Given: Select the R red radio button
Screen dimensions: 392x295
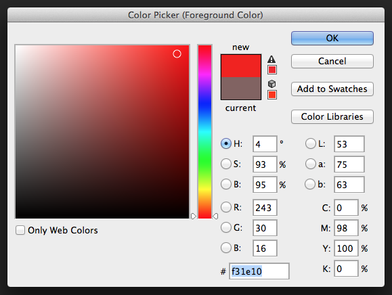Looking at the screenshot, I should click(226, 207).
